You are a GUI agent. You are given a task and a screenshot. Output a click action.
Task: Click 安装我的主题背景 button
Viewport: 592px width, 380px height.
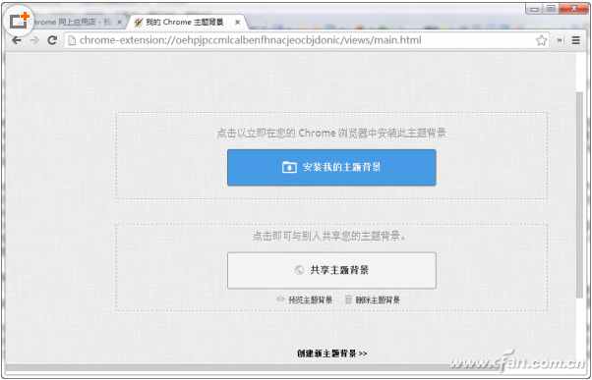click(x=331, y=167)
